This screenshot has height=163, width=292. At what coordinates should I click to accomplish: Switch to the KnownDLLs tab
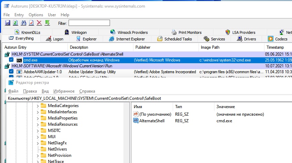[28, 32]
